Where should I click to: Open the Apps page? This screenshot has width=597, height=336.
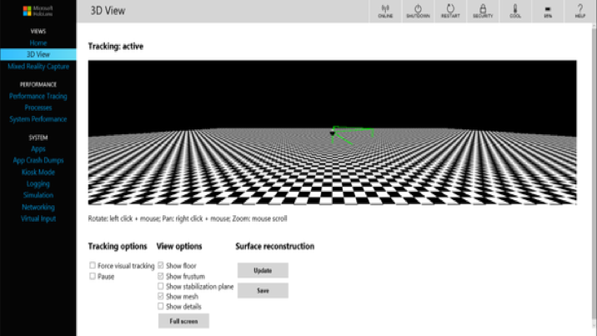[x=38, y=148]
